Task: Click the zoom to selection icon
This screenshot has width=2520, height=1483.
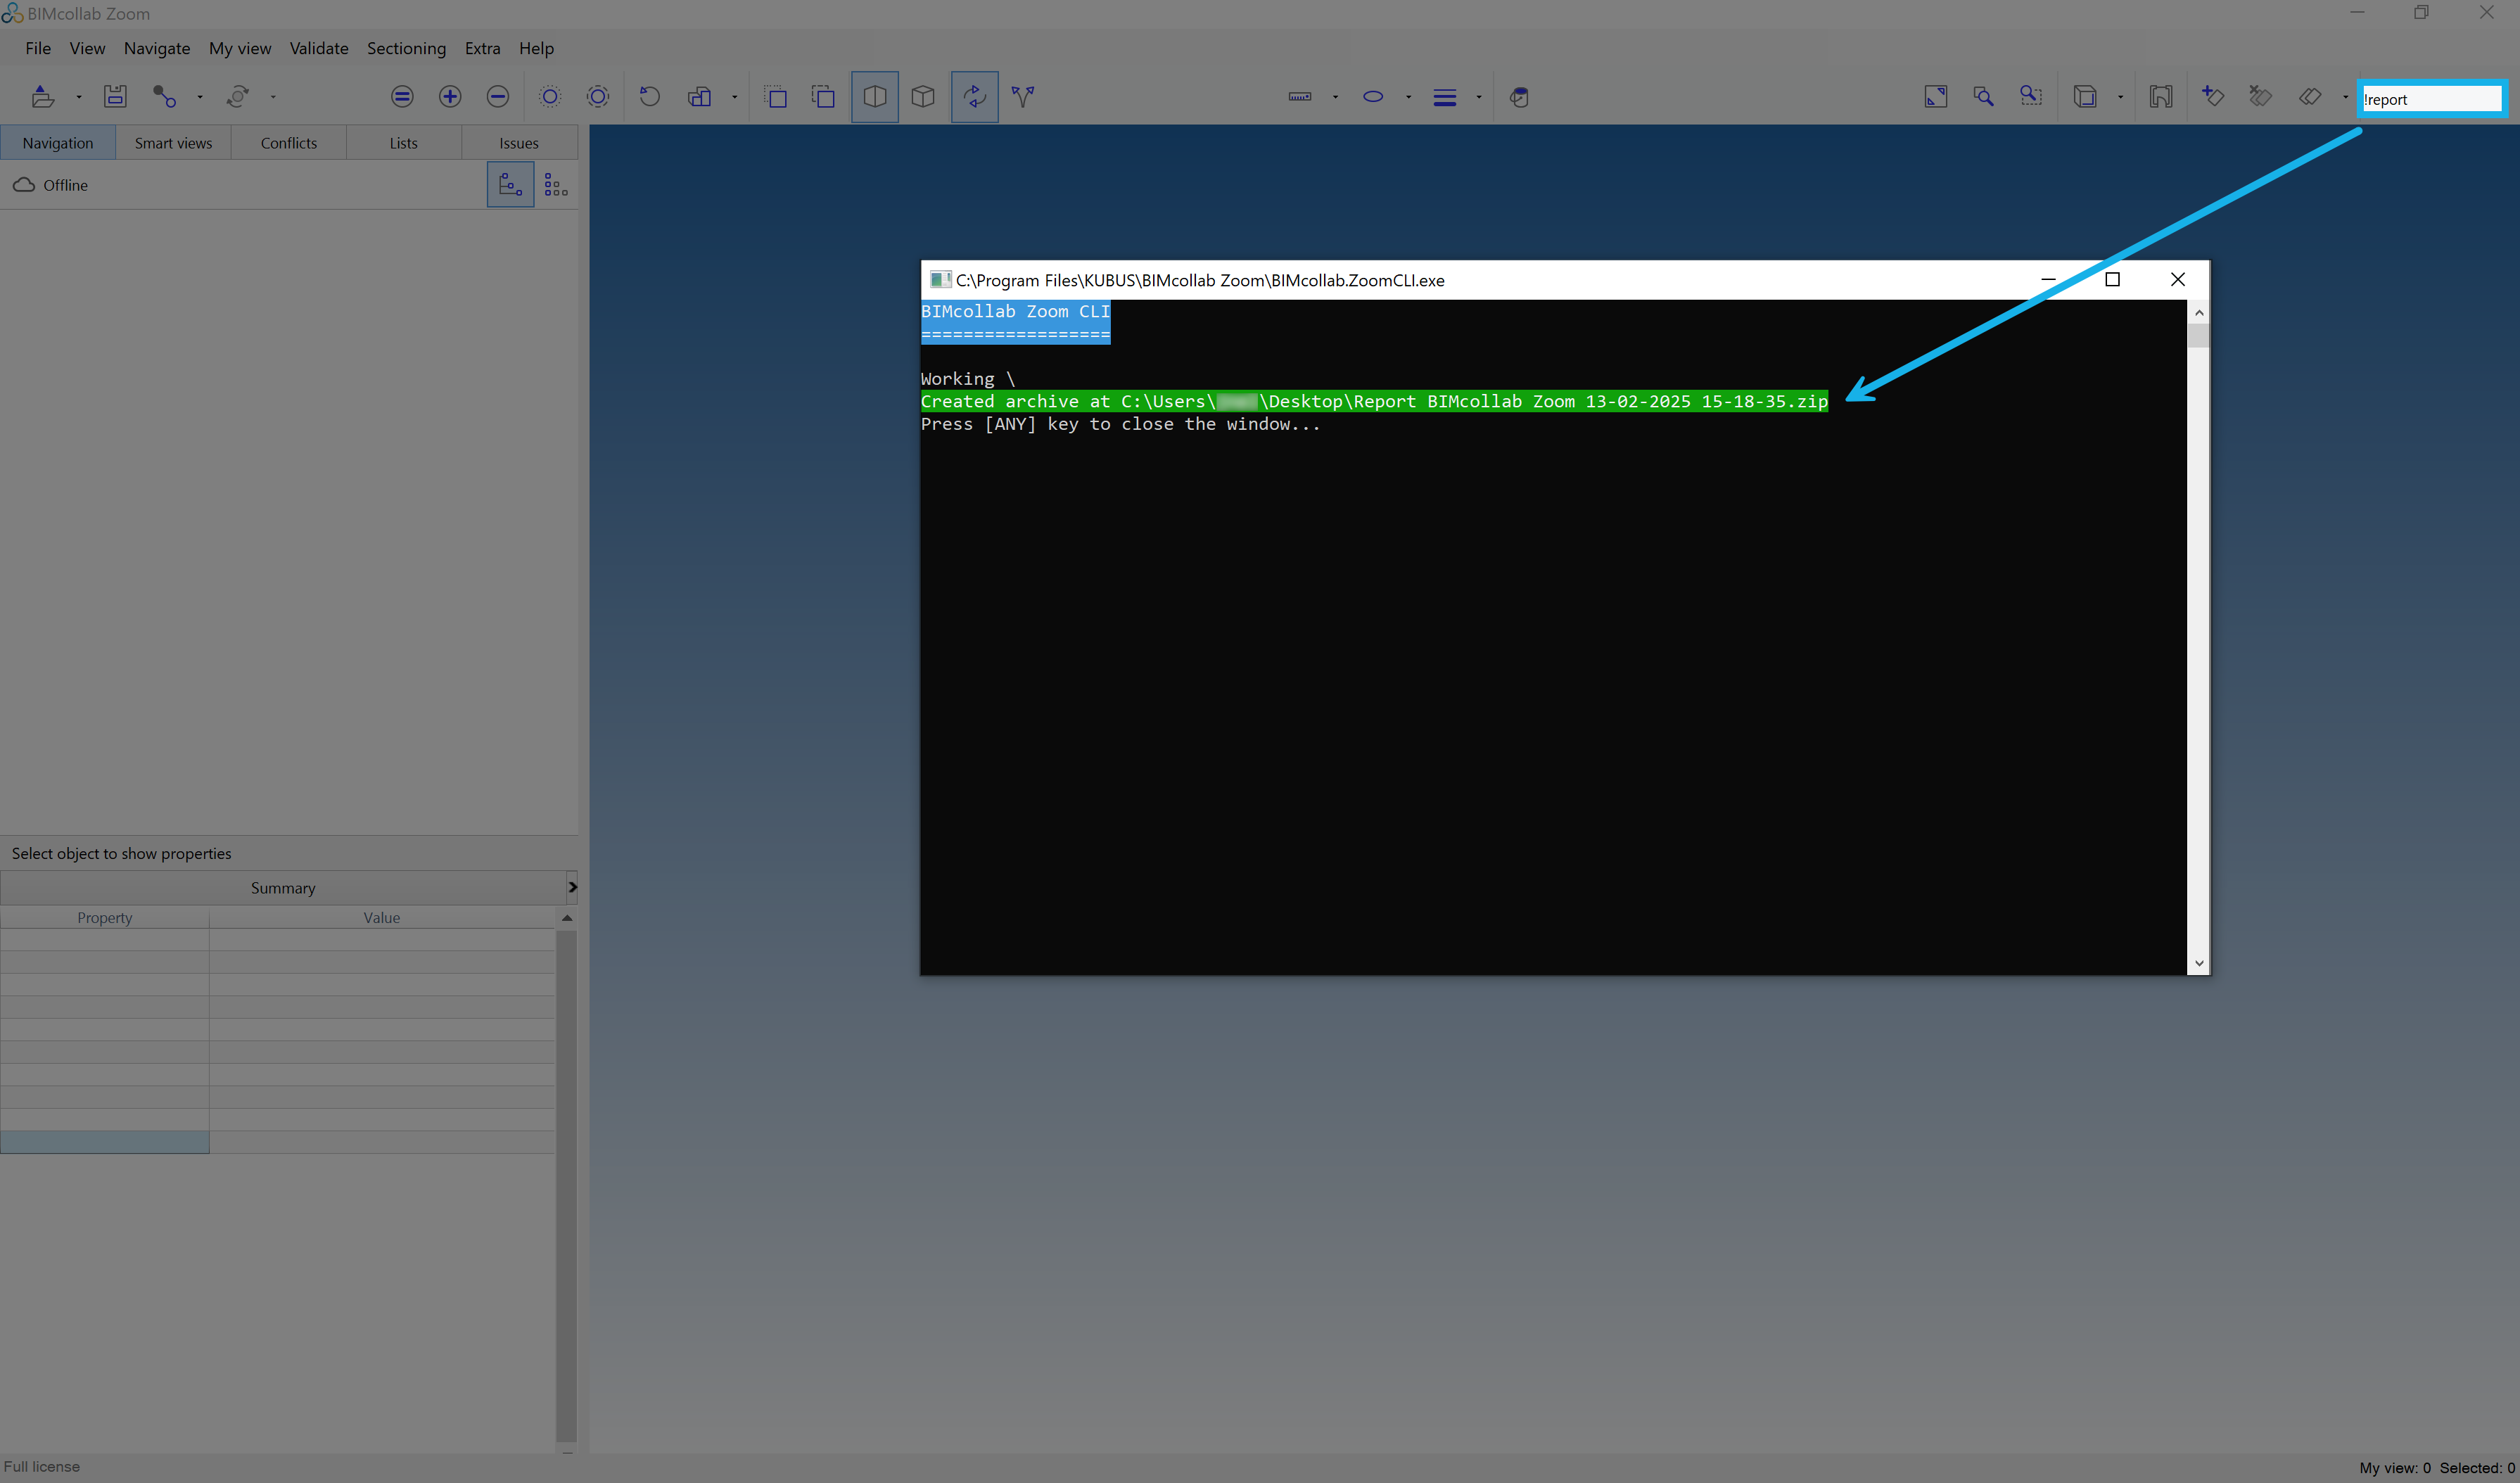Action: [2031, 97]
